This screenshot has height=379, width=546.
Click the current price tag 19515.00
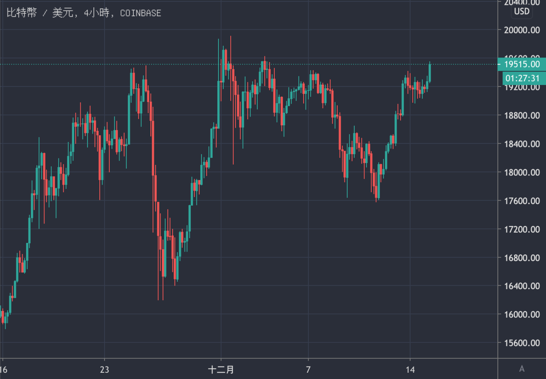click(x=522, y=64)
